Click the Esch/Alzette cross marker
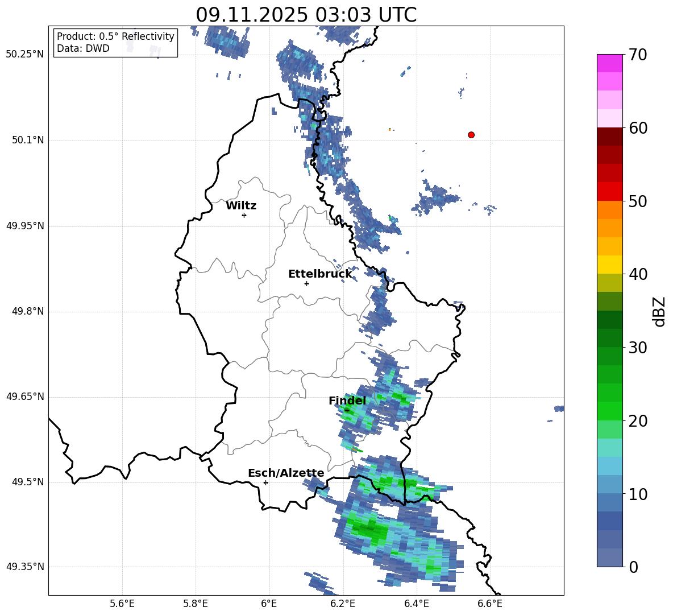The image size is (673, 615). click(x=265, y=482)
